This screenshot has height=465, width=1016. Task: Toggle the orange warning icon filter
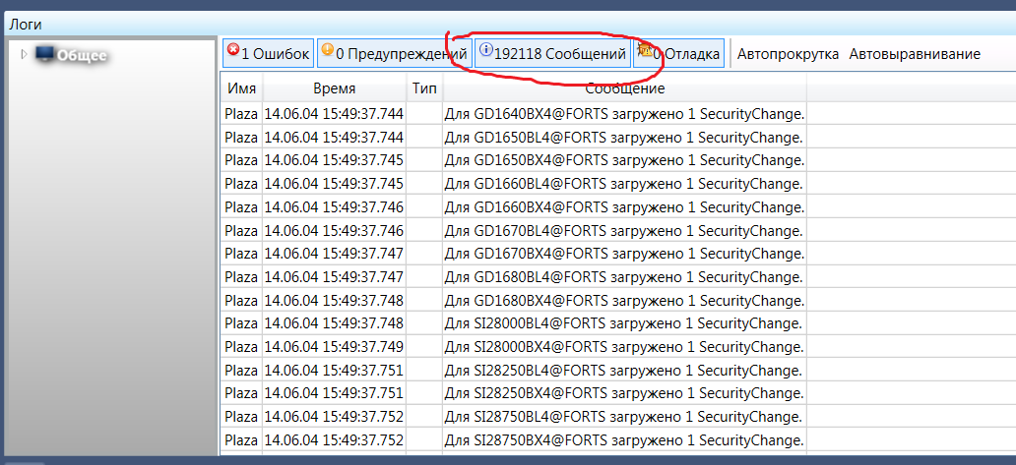point(327,49)
